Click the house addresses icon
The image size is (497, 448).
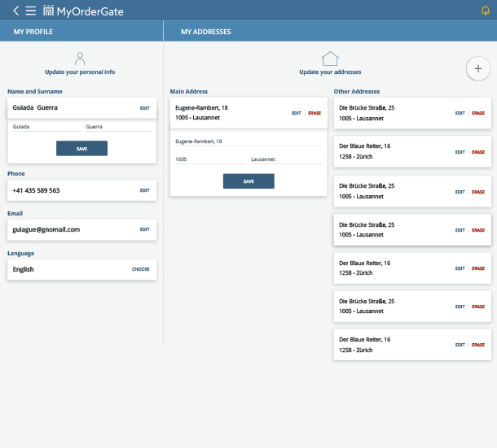click(330, 59)
